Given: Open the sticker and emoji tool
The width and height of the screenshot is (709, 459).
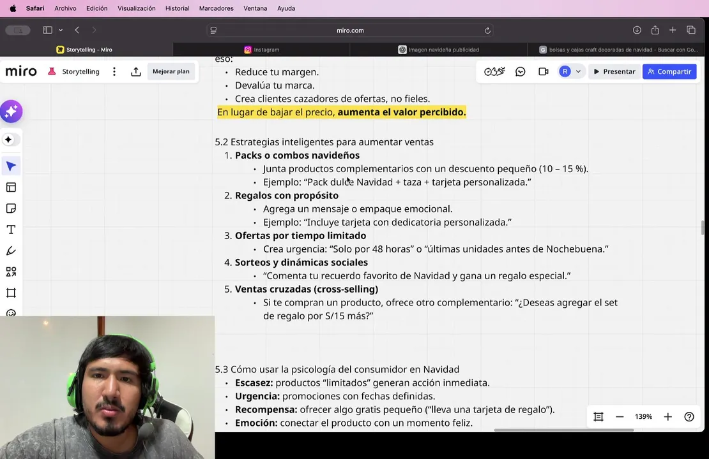Looking at the screenshot, I should click(x=11, y=312).
